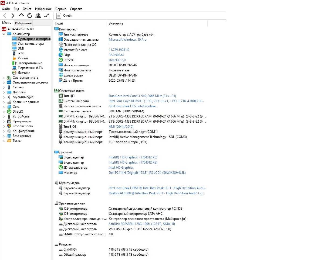Open the Портативный ПК laptop icon
Viewport: 311px width, 260px height.
[x=14, y=68]
